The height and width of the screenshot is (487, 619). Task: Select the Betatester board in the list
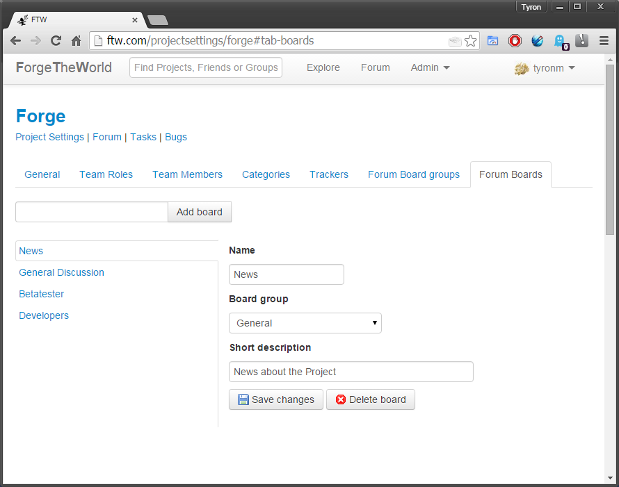pos(42,294)
